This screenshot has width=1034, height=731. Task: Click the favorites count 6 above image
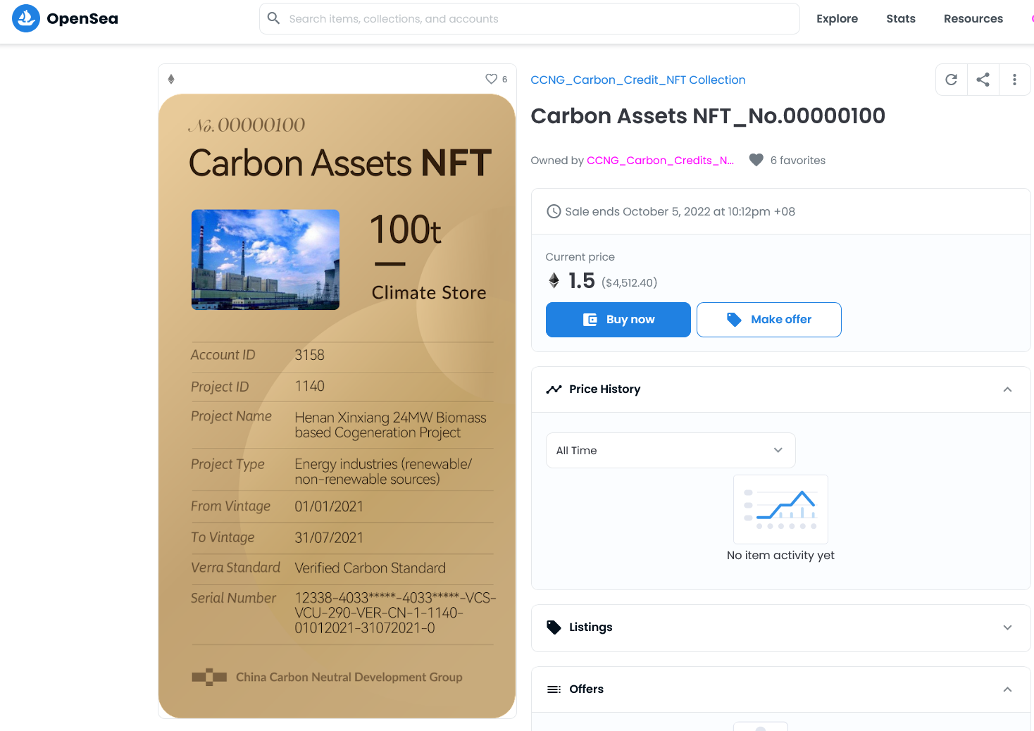504,79
